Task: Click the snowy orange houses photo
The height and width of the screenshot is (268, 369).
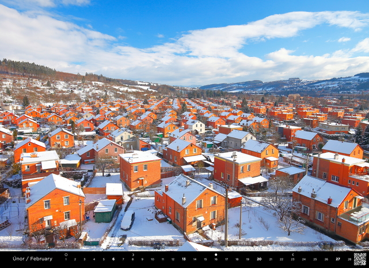Action: [x=184, y=126]
